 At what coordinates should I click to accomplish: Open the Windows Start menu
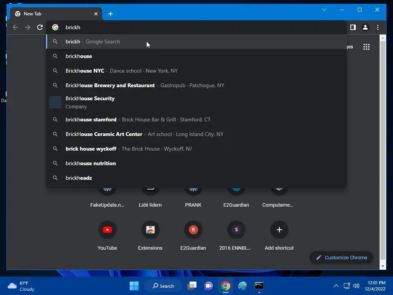tap(134, 286)
